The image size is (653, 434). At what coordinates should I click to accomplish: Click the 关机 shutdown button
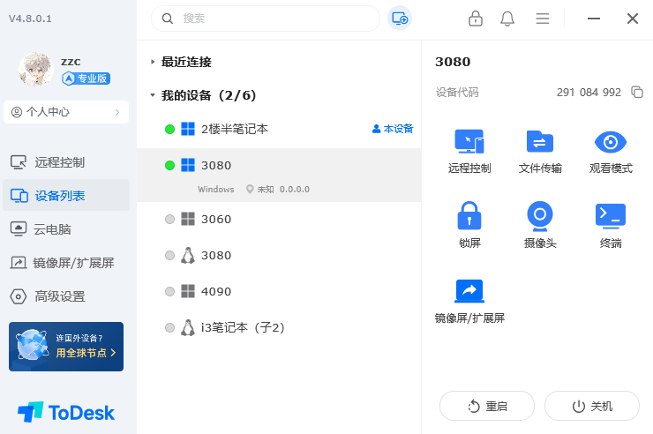[x=592, y=406]
